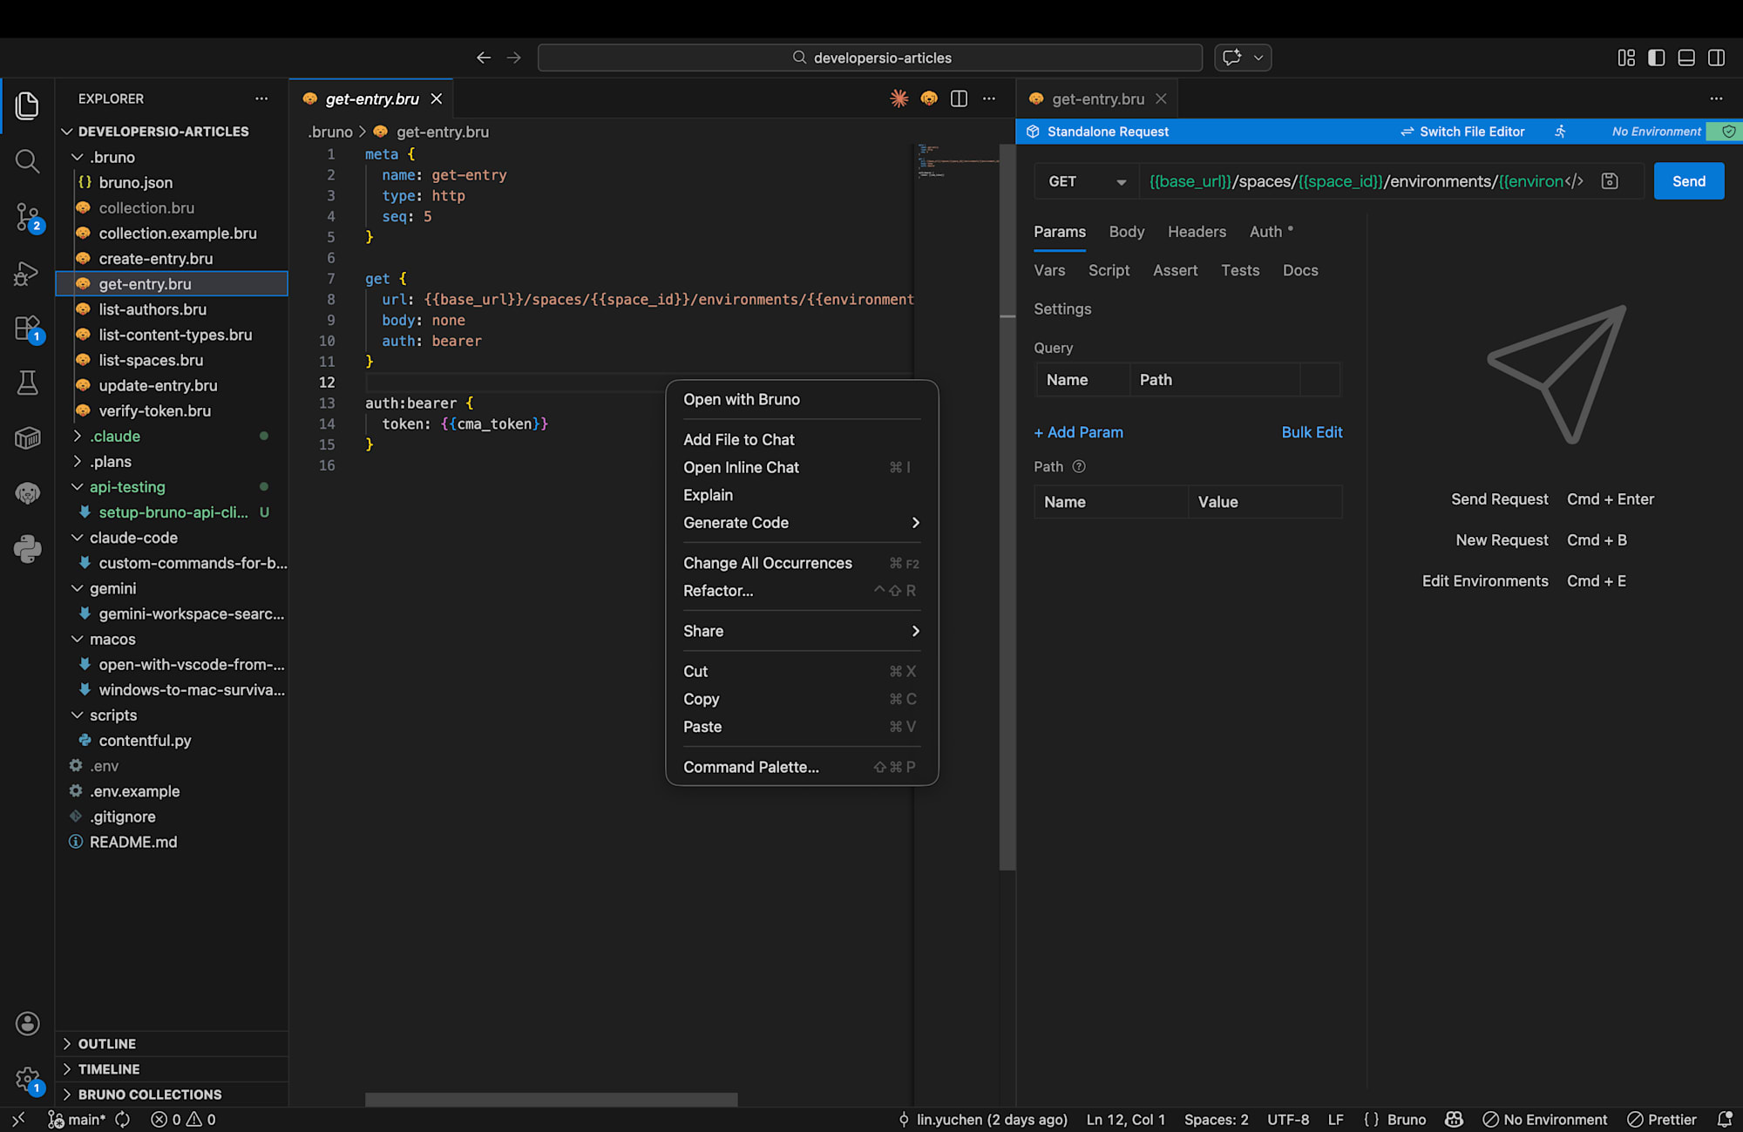Screen dimensions: 1743x1132
Task: Choose Open with Bruno from context menu
Action: coord(741,399)
